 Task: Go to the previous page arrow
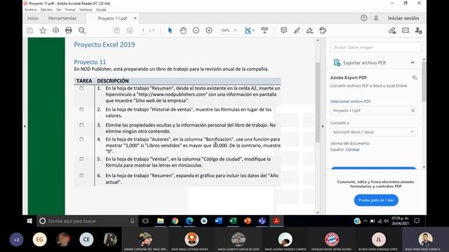[116, 30]
